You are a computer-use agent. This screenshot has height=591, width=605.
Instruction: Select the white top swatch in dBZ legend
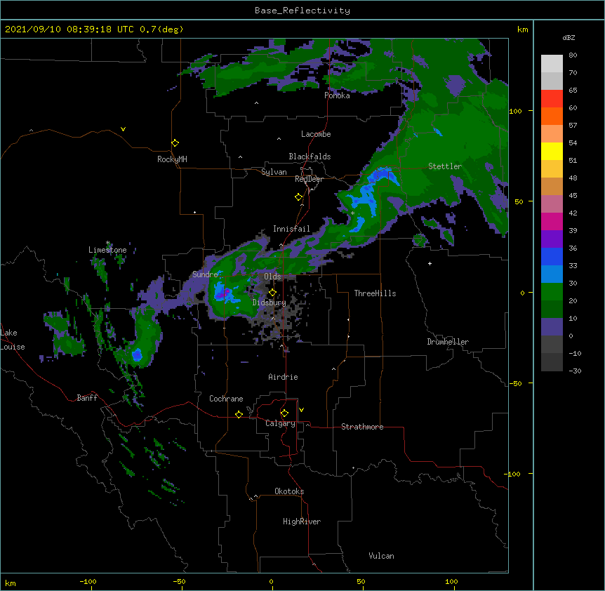pos(552,64)
